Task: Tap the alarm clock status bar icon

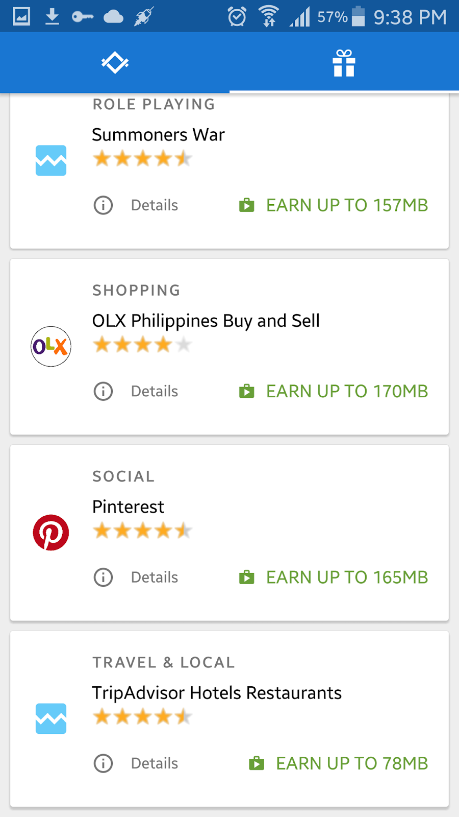Action: [237, 17]
